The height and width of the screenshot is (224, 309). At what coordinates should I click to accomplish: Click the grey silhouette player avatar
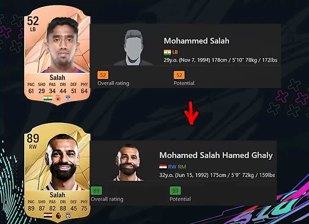133,47
